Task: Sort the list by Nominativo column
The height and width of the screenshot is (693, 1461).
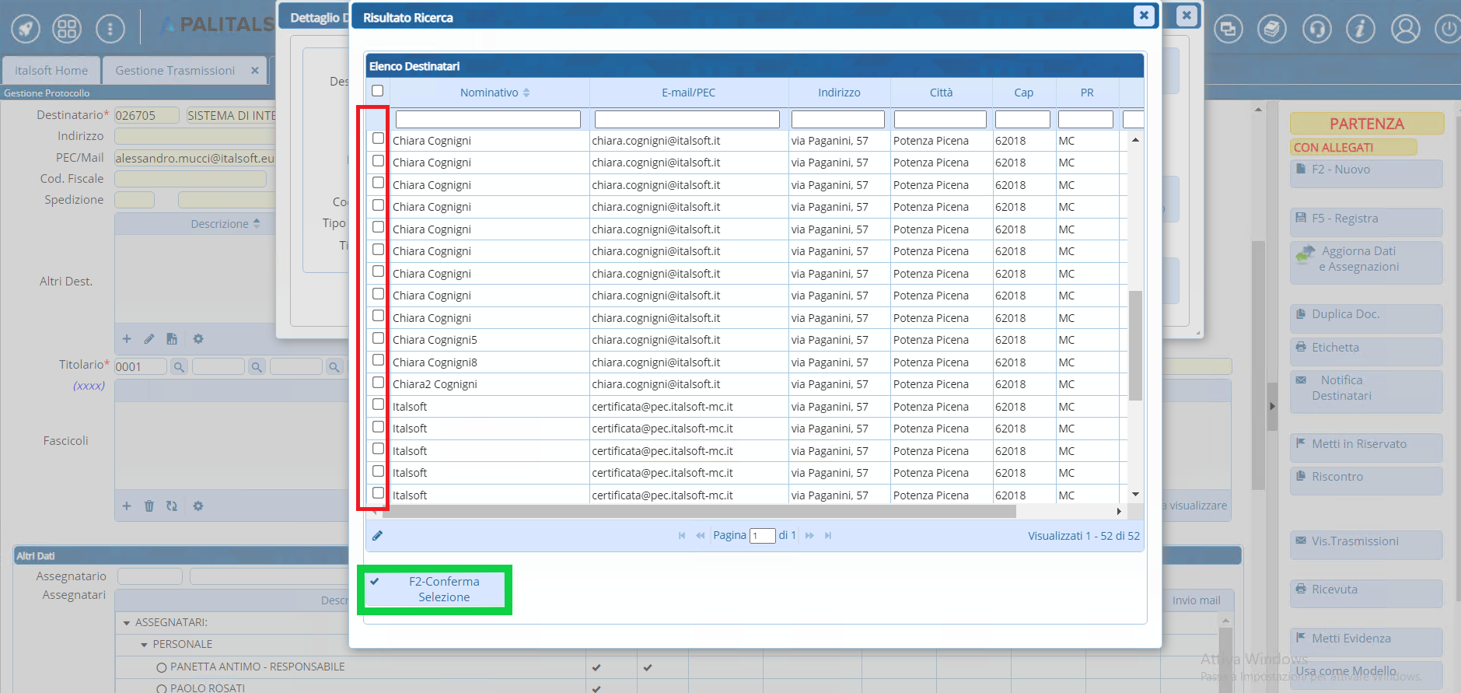Action: [489, 93]
